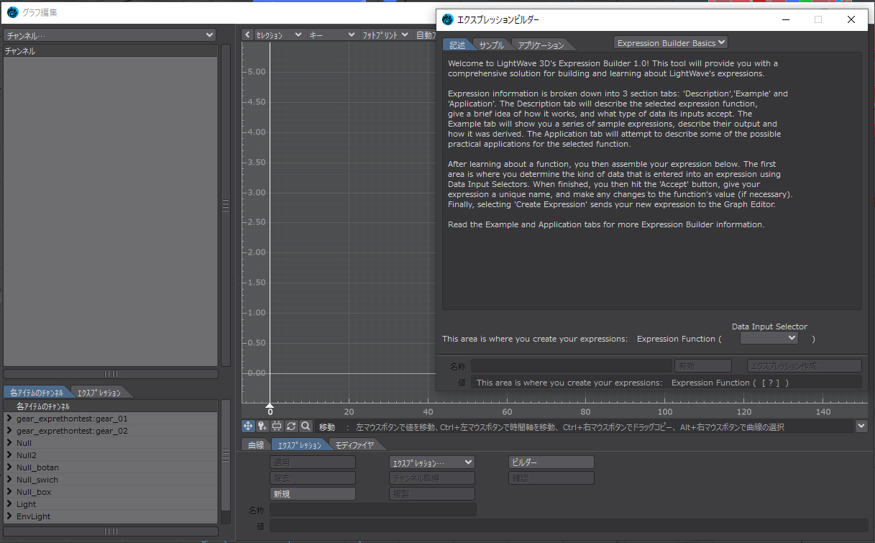The height and width of the screenshot is (543, 875).
Task: Expand the Null2 item
Action: pyautogui.click(x=9, y=455)
